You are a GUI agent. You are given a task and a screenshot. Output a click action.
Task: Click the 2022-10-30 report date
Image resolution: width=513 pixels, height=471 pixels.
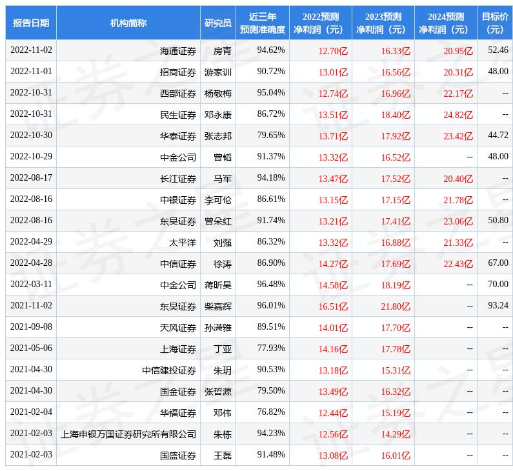(31, 135)
